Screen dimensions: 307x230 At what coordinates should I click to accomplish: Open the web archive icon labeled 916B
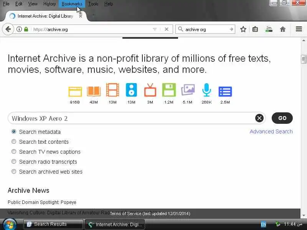pos(75,92)
